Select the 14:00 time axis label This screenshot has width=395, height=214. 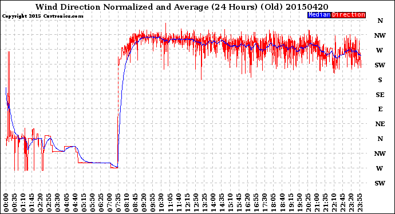coord(213,203)
